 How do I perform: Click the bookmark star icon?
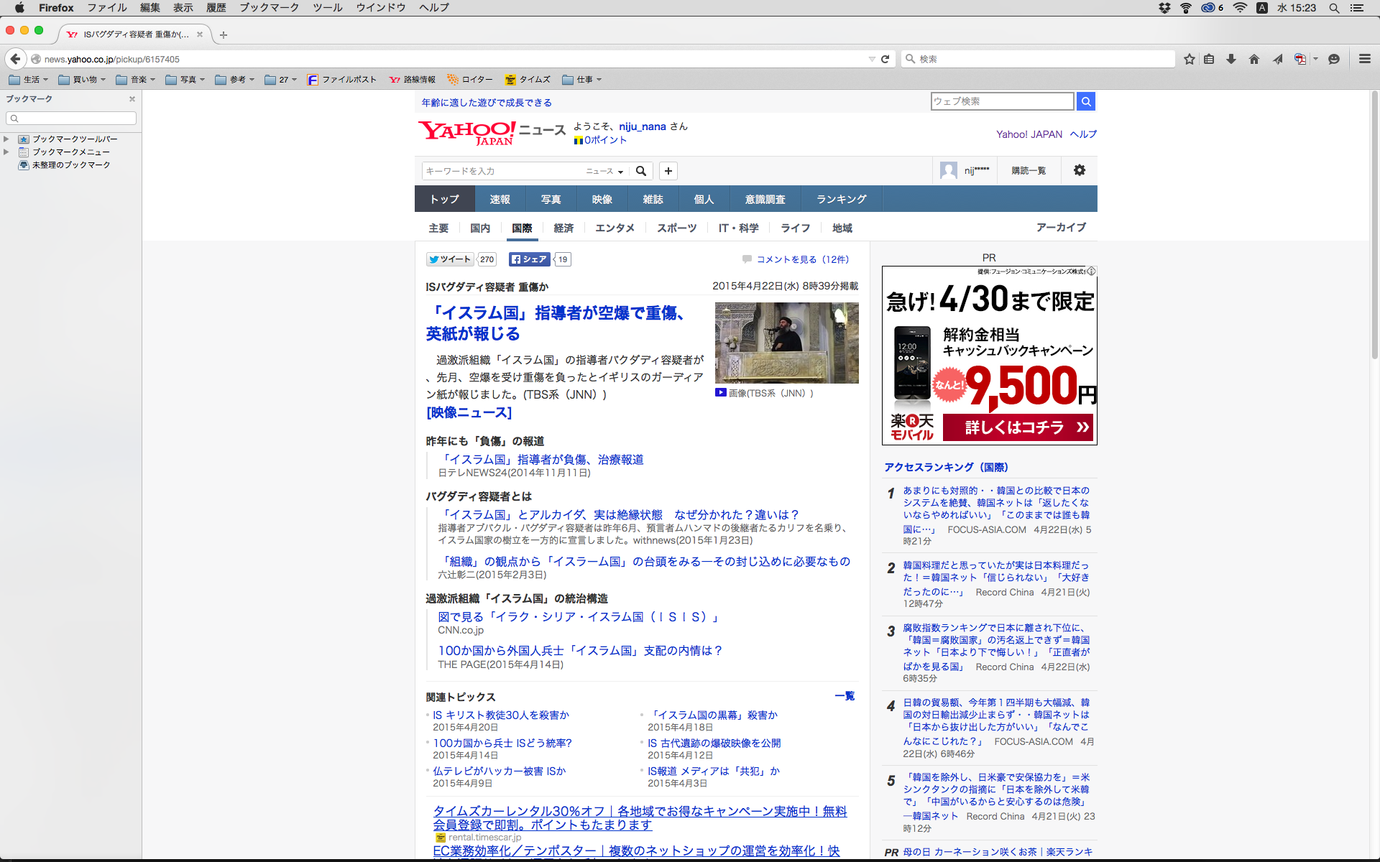[1190, 59]
